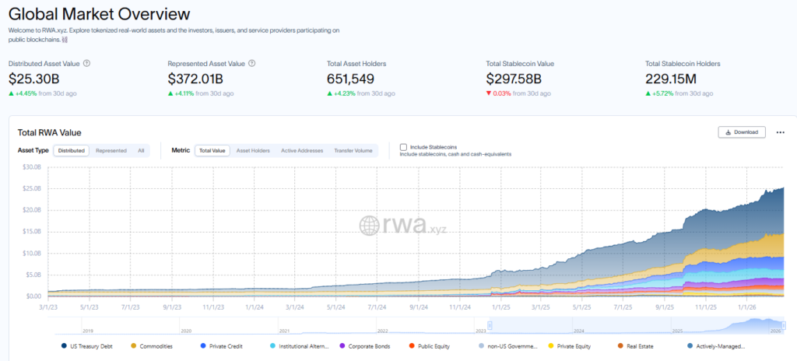Select the All asset type option

coord(141,150)
